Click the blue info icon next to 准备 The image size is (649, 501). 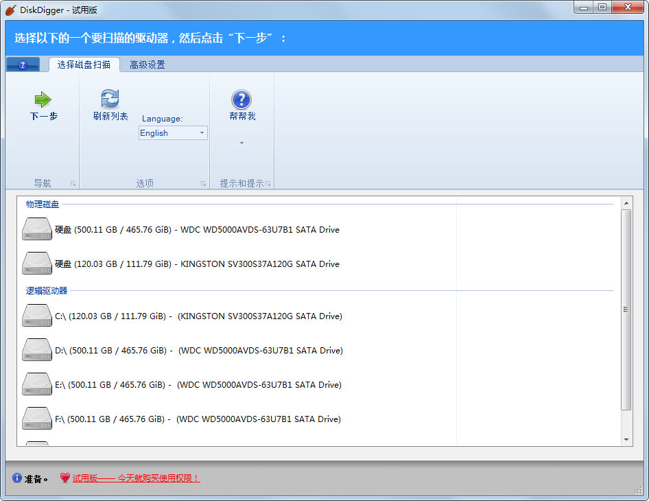click(17, 478)
